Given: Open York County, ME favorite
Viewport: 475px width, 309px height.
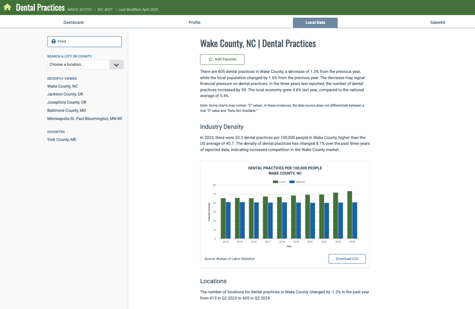Looking at the screenshot, I should [x=62, y=140].
